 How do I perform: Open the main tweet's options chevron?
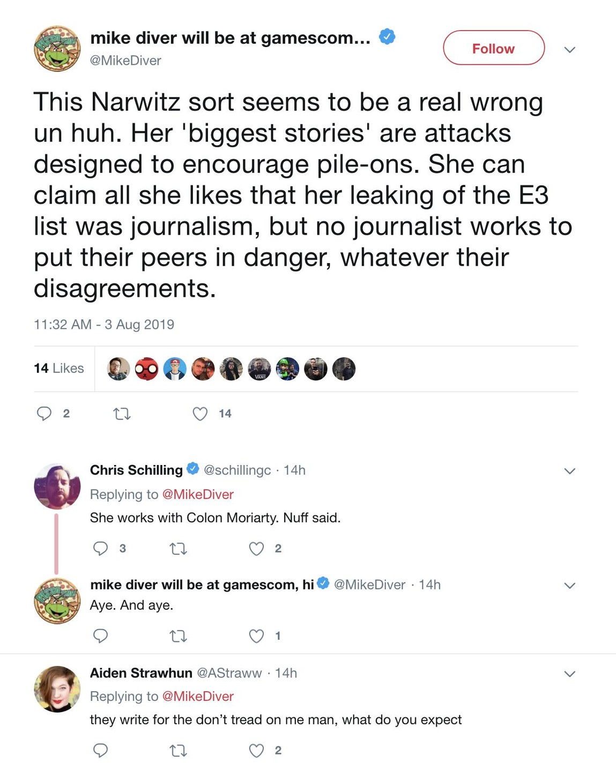570,50
